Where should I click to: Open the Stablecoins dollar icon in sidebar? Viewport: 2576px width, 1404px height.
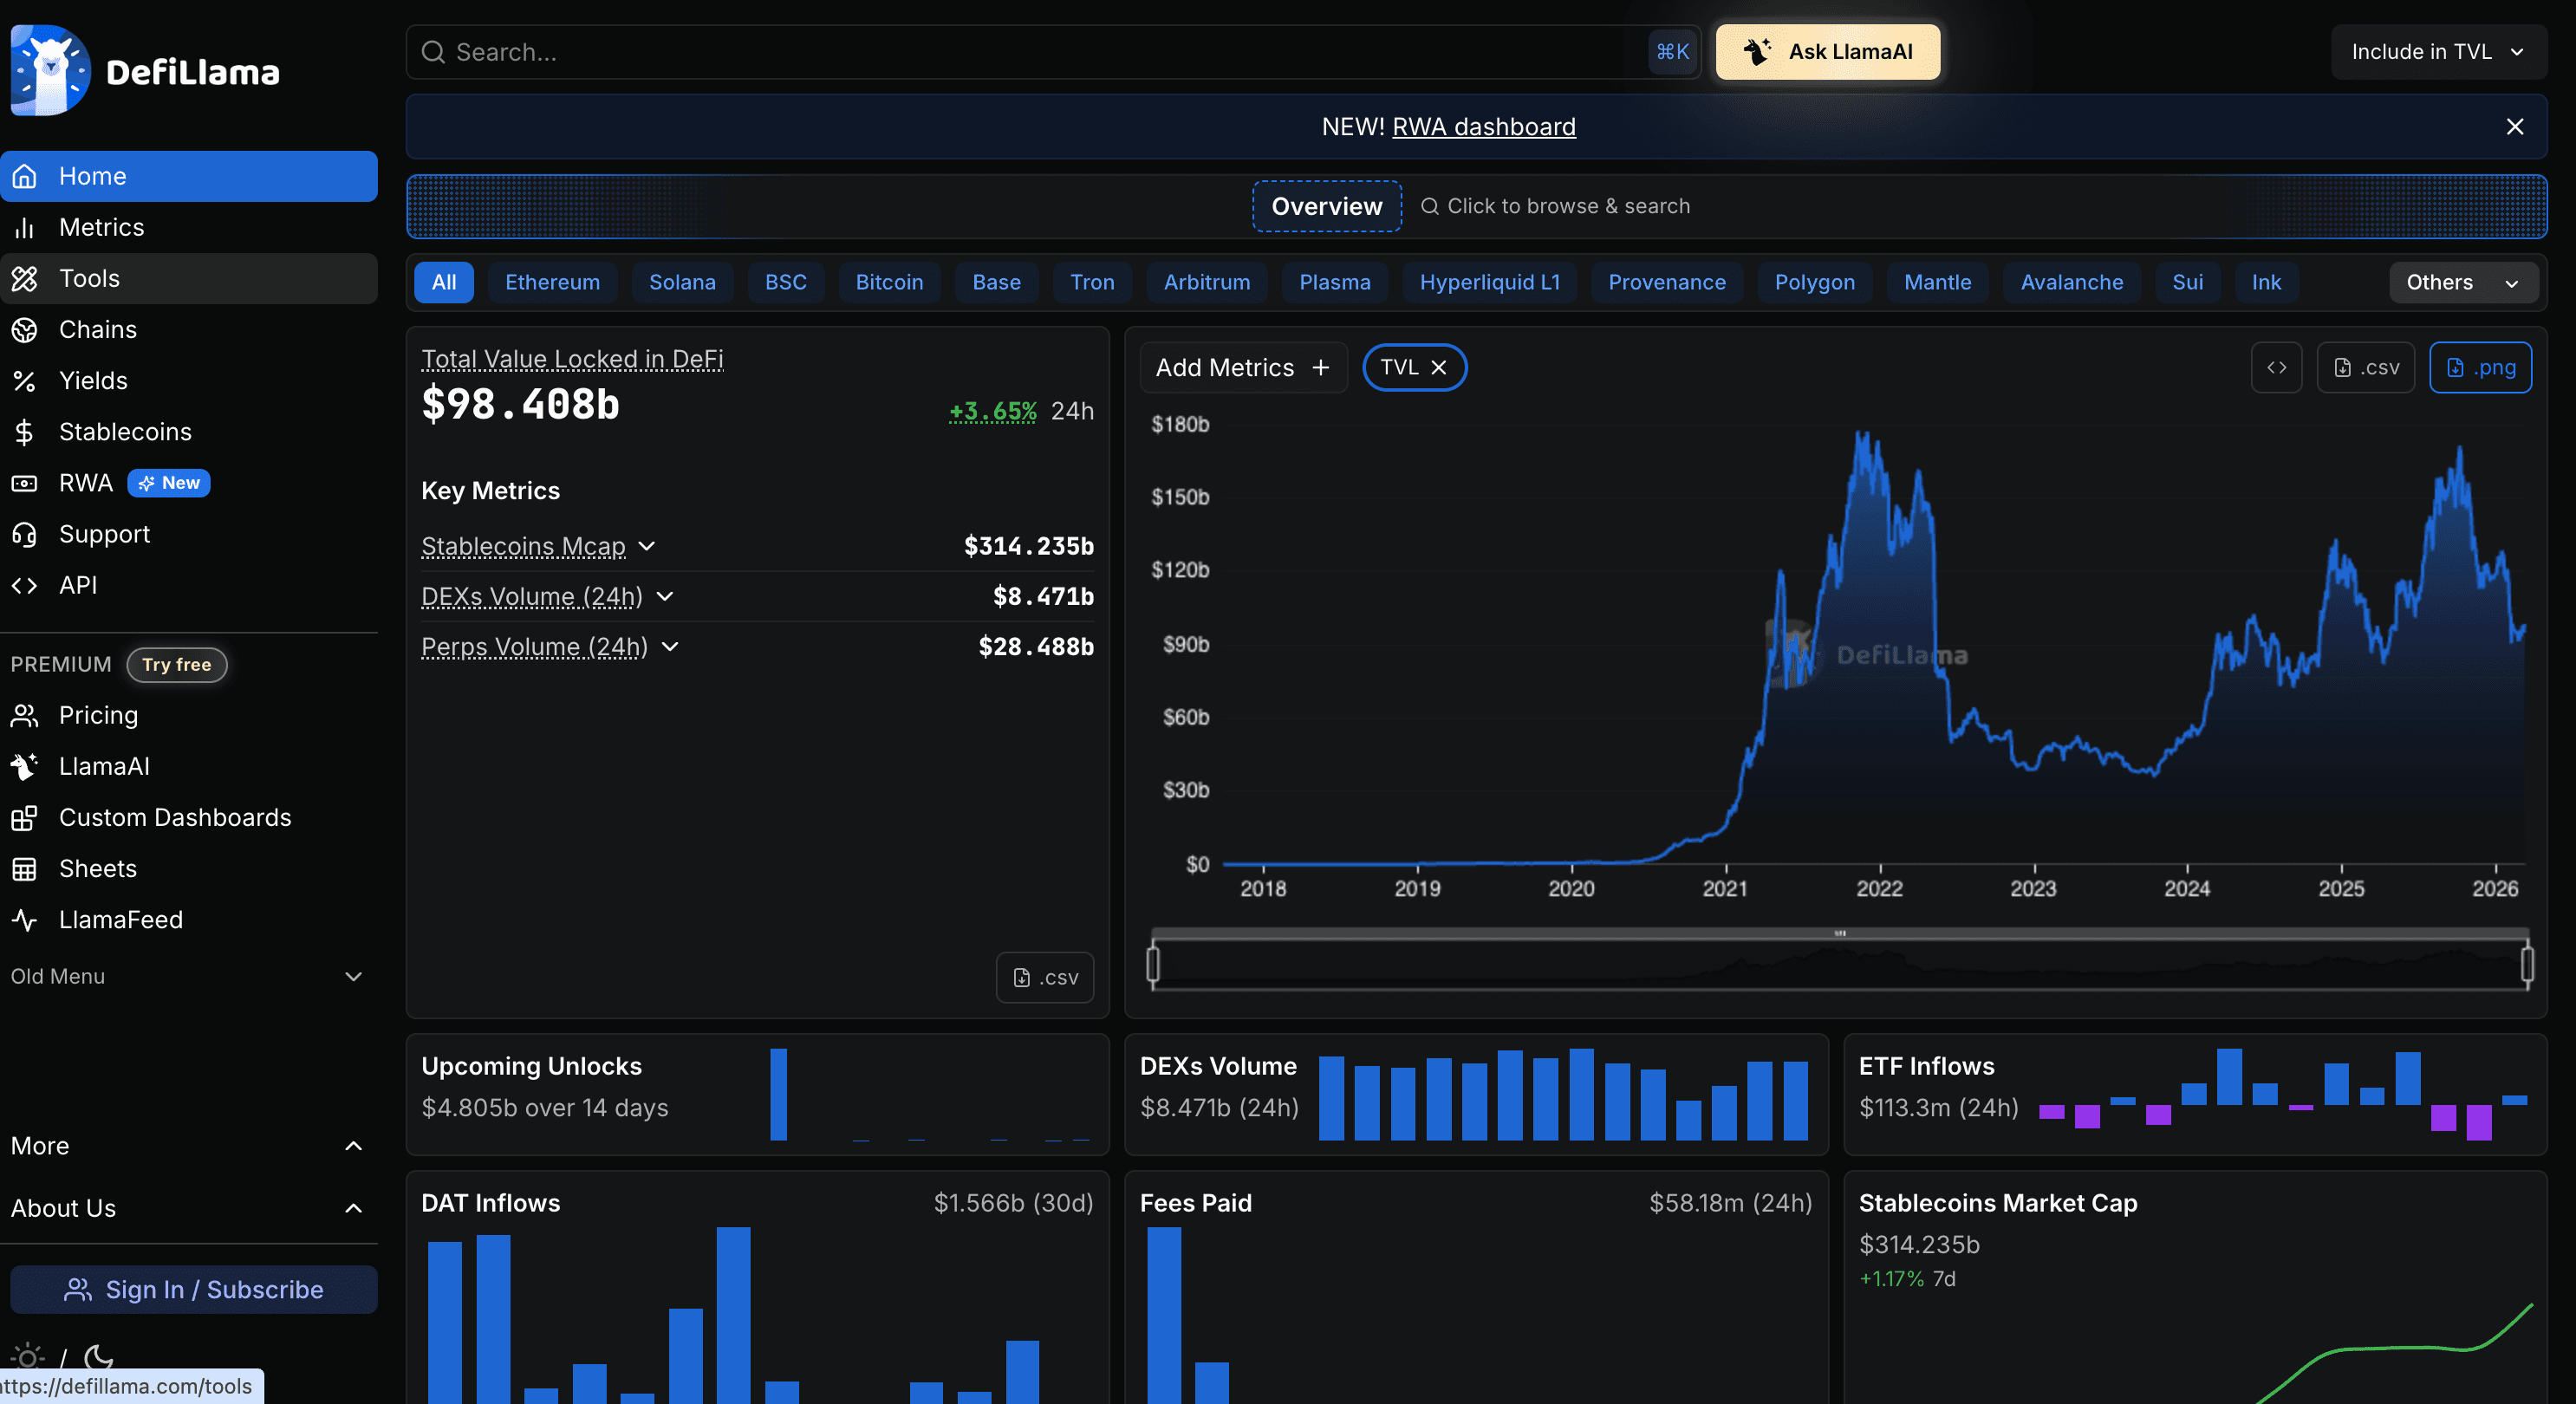(25, 431)
